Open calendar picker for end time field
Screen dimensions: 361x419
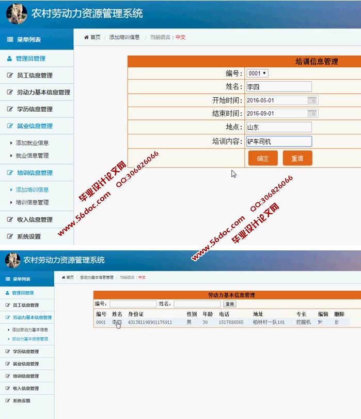pyautogui.click(x=312, y=113)
